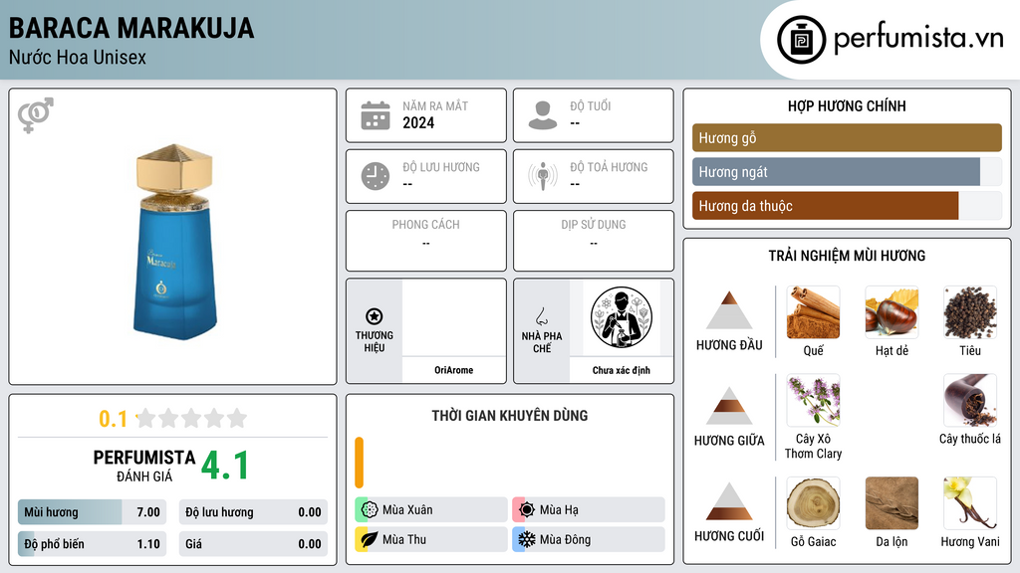Select the Hương Đầu pyramid icon
The image size is (1020, 573).
pyautogui.click(x=729, y=310)
